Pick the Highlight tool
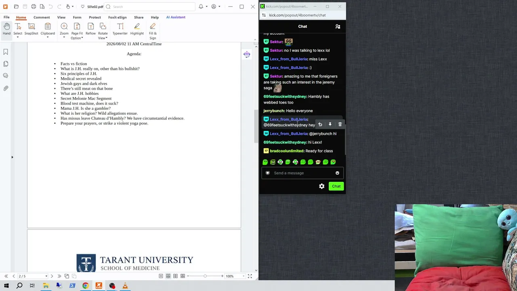The width and height of the screenshot is (517, 291). coord(137,29)
